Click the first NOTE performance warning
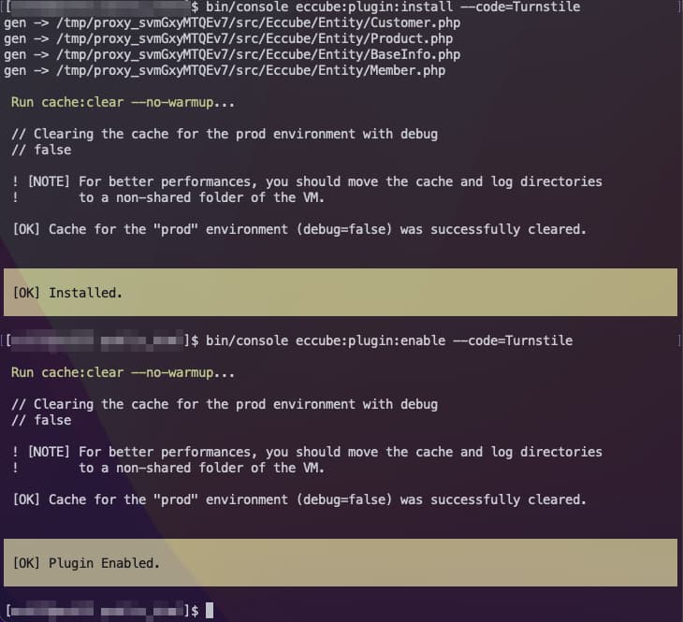This screenshot has width=683, height=622. pyautogui.click(x=307, y=190)
